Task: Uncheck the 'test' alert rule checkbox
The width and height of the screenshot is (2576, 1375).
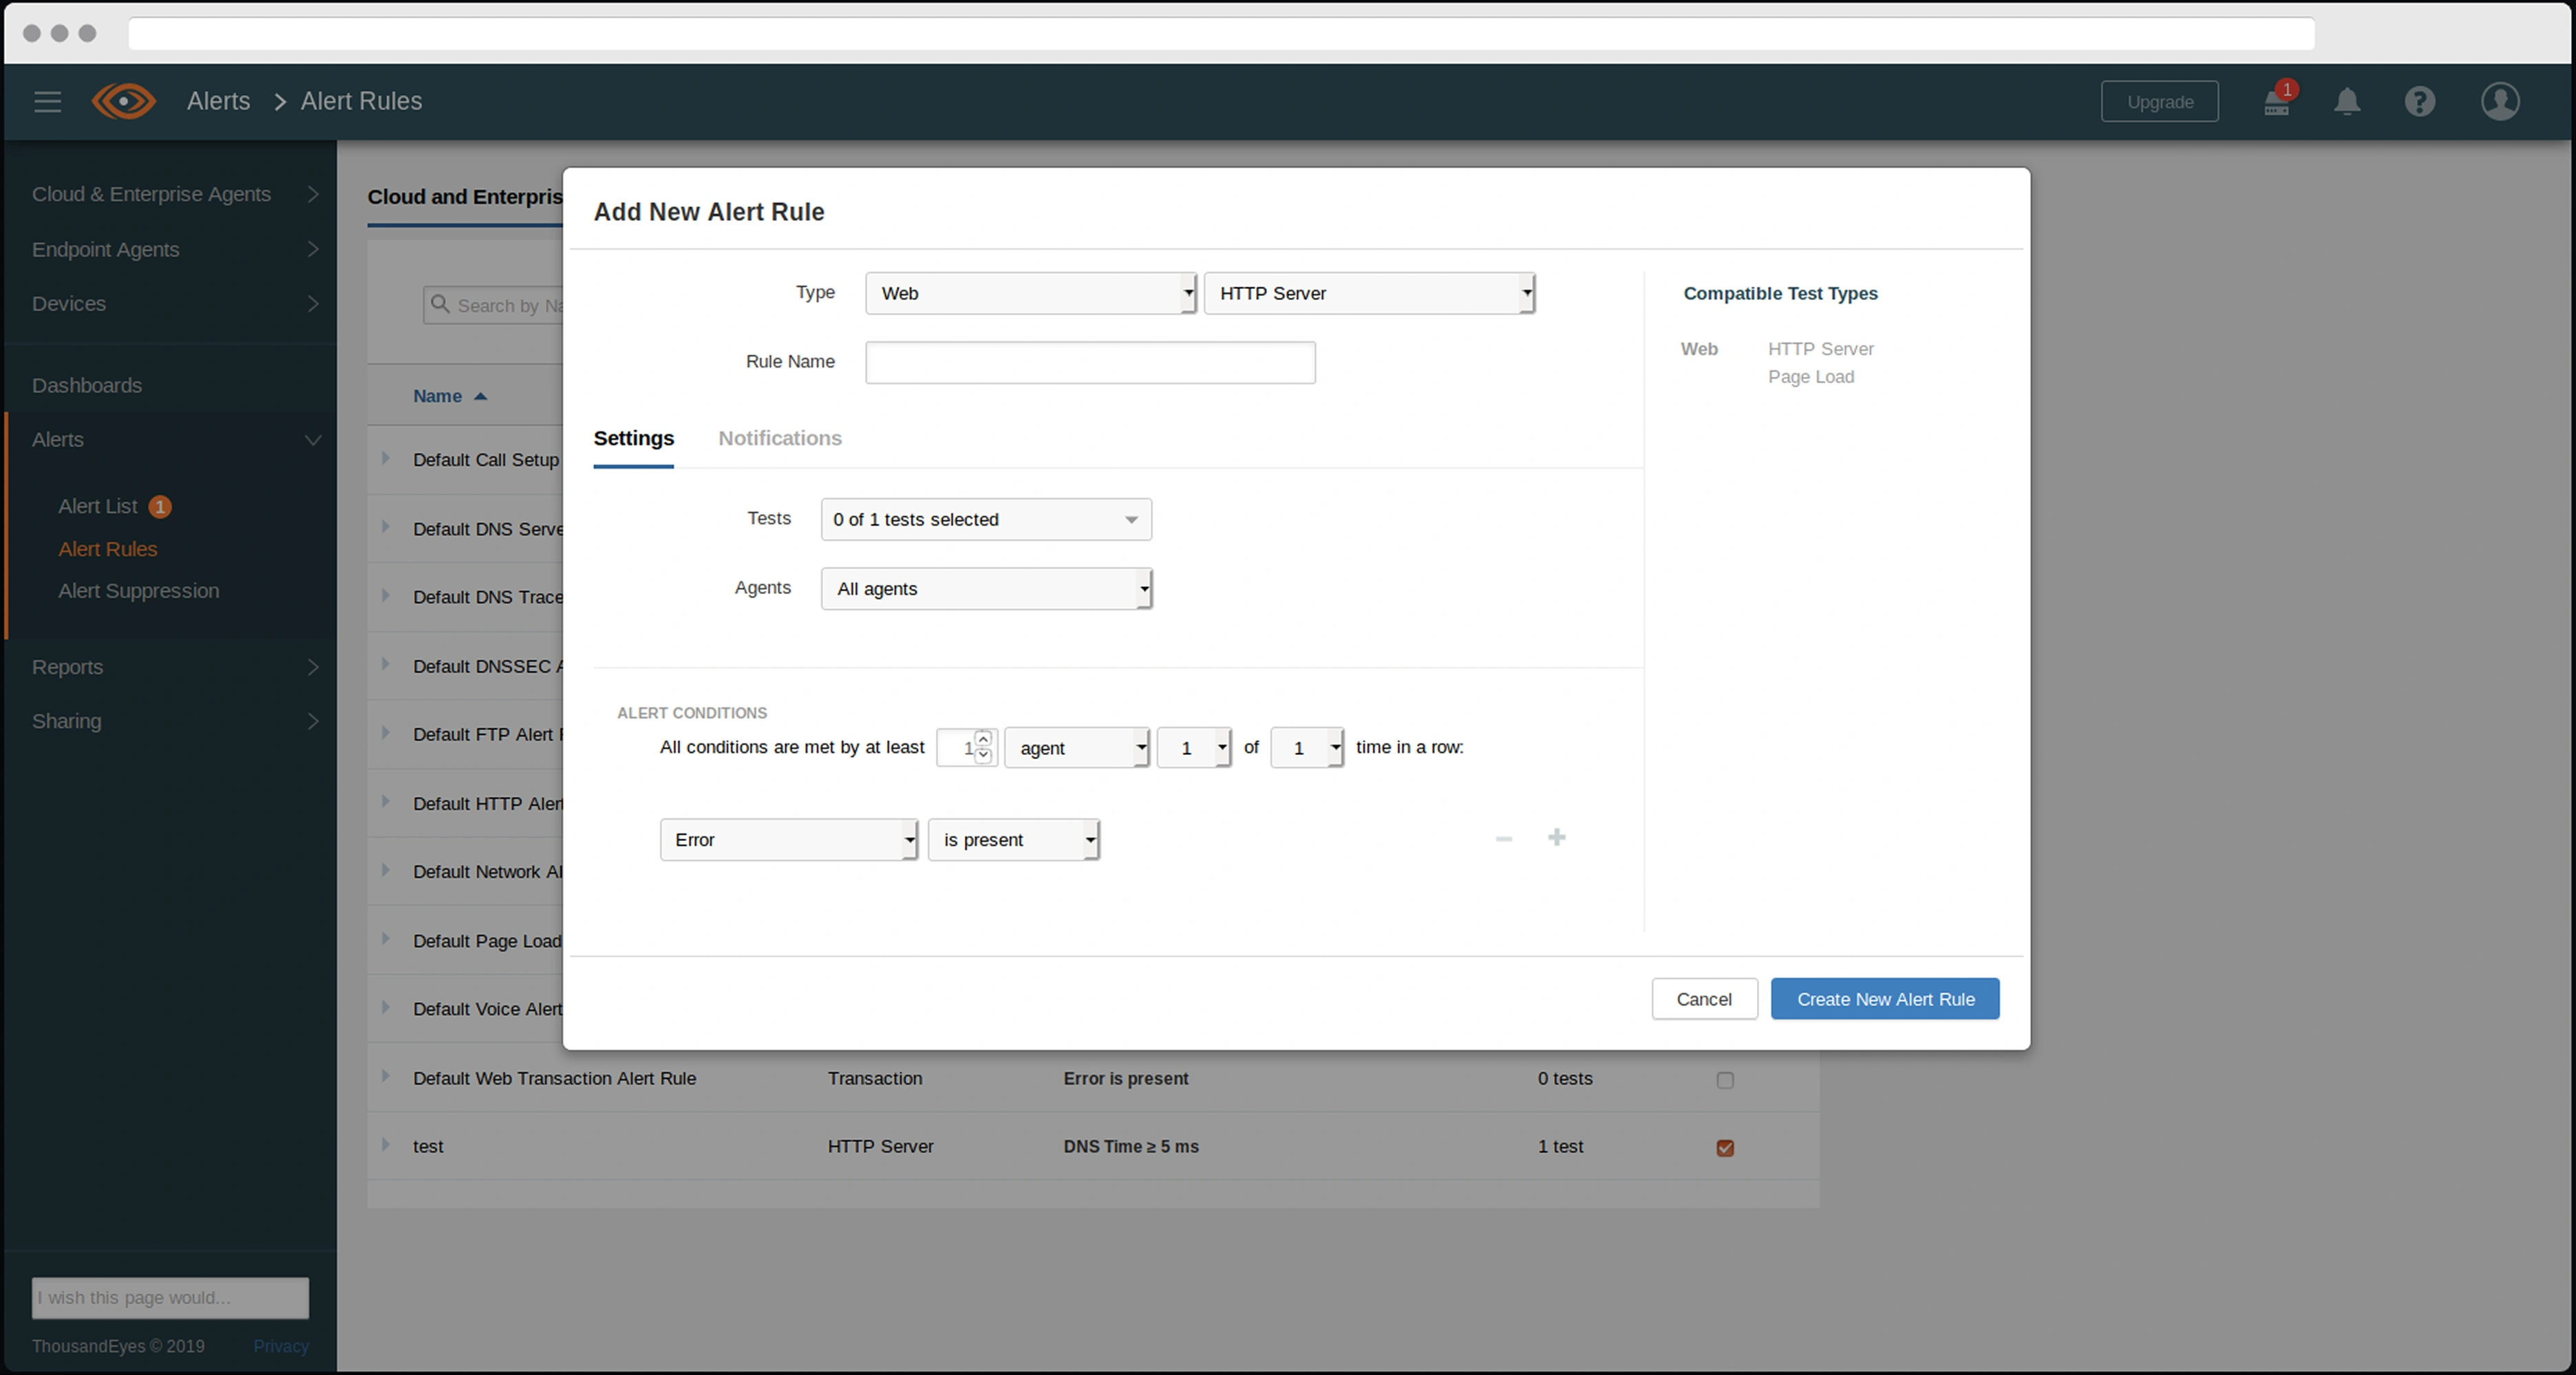Action: [x=1724, y=1148]
